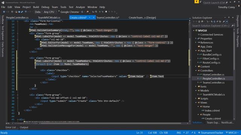
Task: Click the MVCUI branch selector in status bar
Action: coord(232,133)
